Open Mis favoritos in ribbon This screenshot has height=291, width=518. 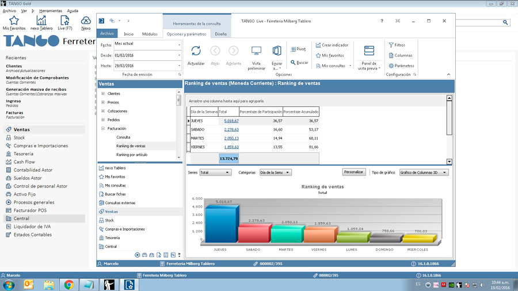point(330,55)
